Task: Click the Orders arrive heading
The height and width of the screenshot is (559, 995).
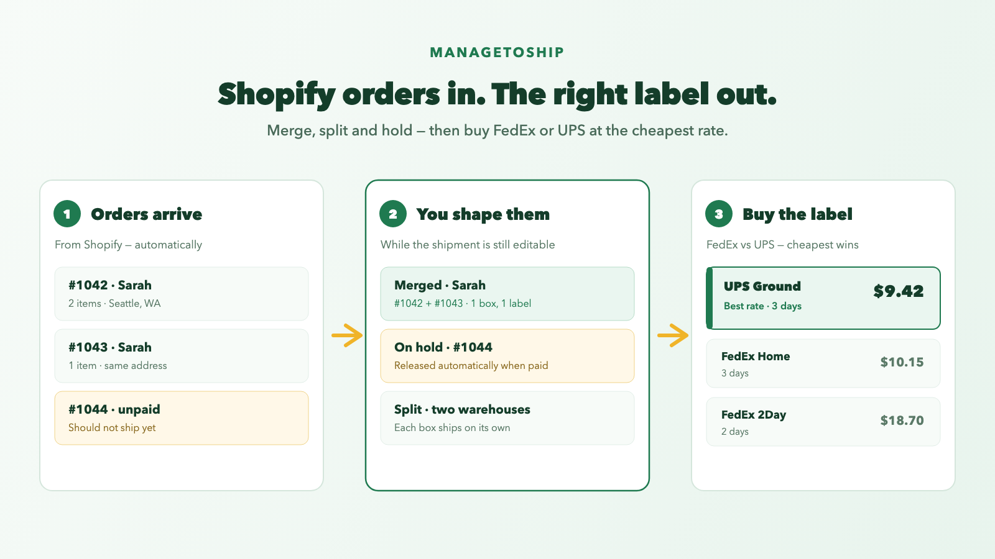Action: click(x=147, y=214)
